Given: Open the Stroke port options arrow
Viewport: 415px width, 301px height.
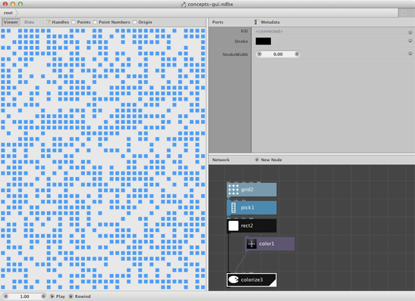Looking at the screenshot, I should [410, 41].
